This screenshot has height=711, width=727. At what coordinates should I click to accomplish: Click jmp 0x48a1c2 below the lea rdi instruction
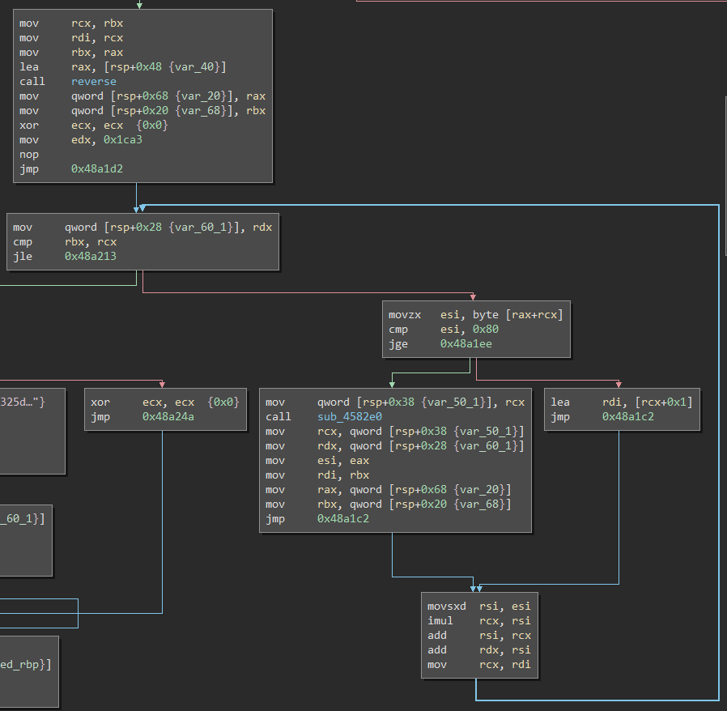pos(627,417)
